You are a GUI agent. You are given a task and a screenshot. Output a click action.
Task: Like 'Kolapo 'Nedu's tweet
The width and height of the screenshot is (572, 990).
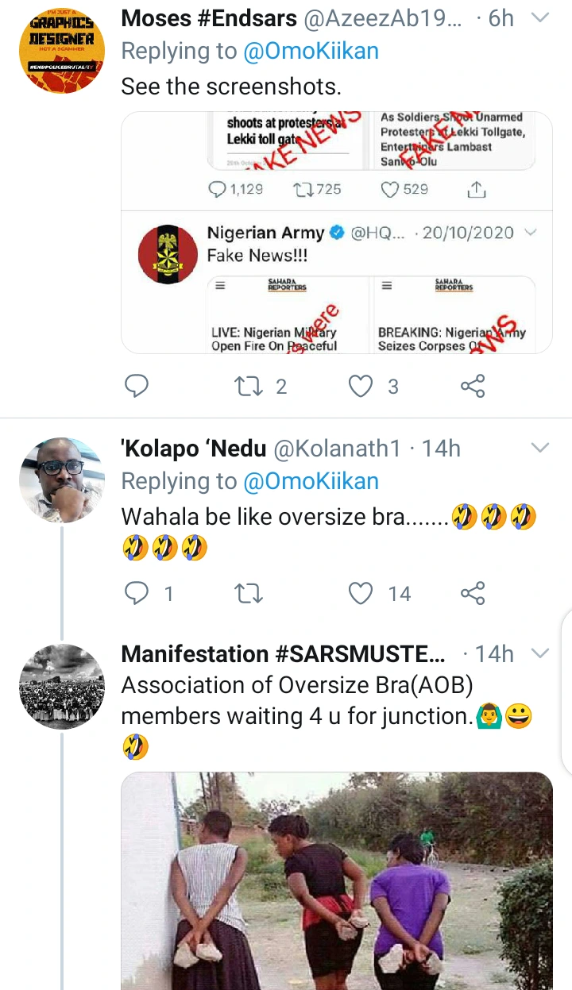[362, 592]
